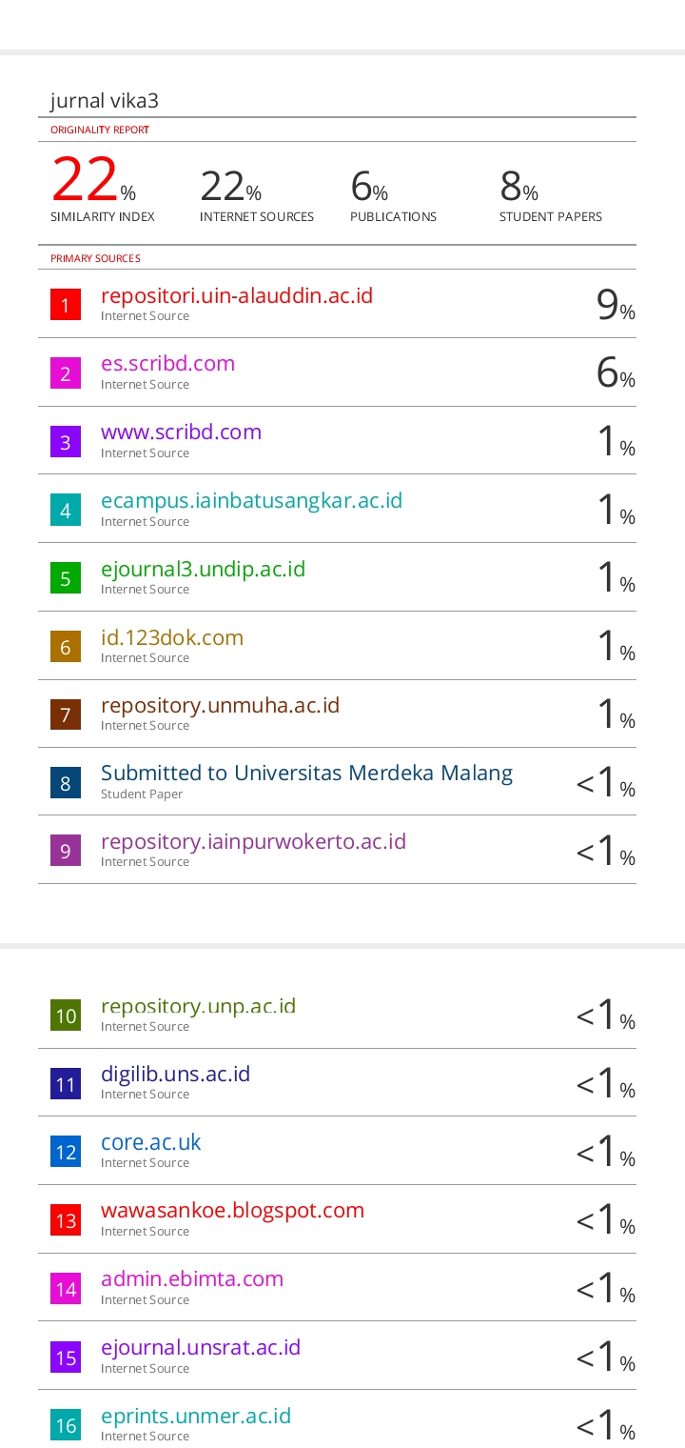Click the navy source number 8 badge
The width and height of the screenshot is (685, 1448).
(66, 782)
